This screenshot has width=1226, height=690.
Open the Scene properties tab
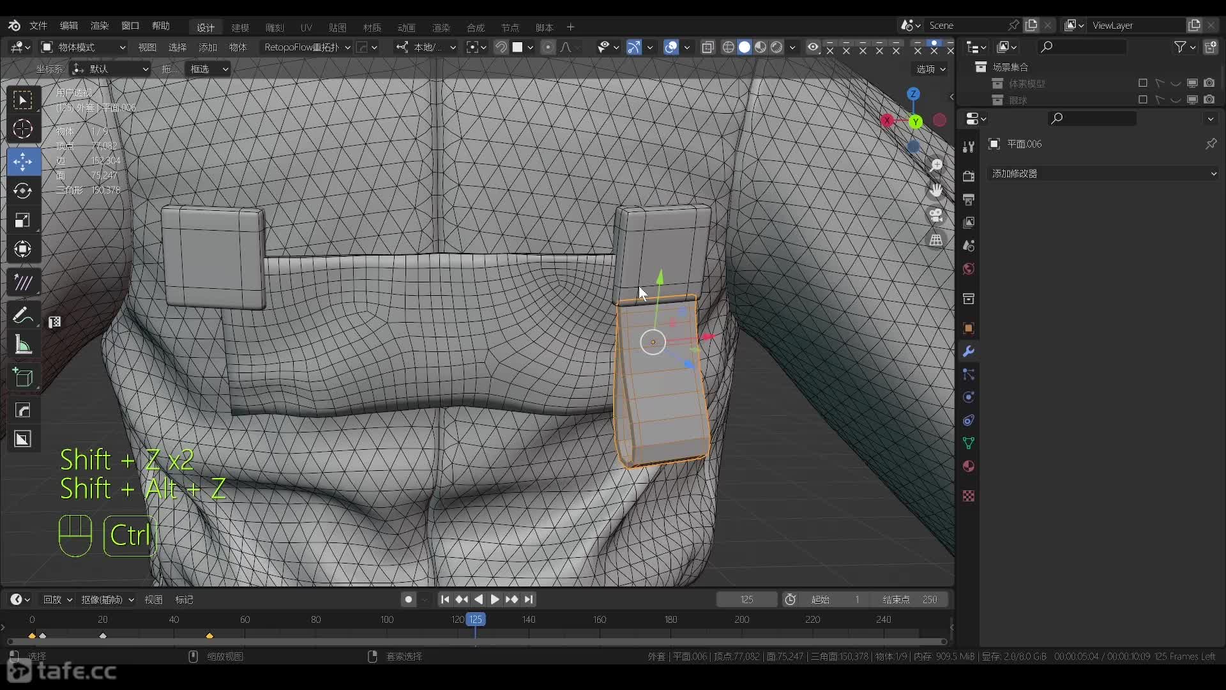[968, 245]
